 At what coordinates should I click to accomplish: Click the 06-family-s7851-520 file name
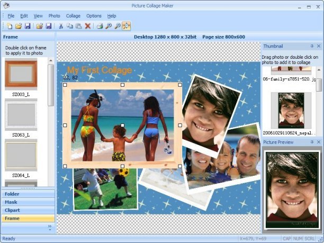point(289,79)
